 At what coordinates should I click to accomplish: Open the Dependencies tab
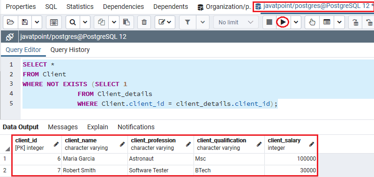coord(123,7)
